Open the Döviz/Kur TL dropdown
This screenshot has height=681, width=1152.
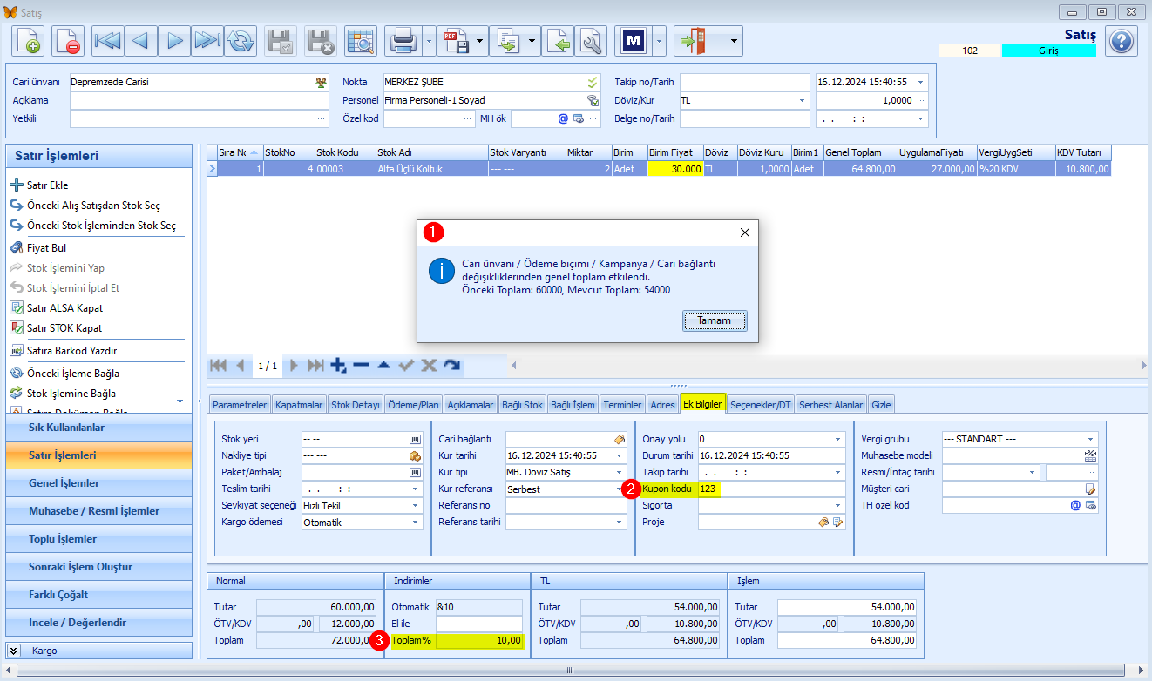(802, 100)
